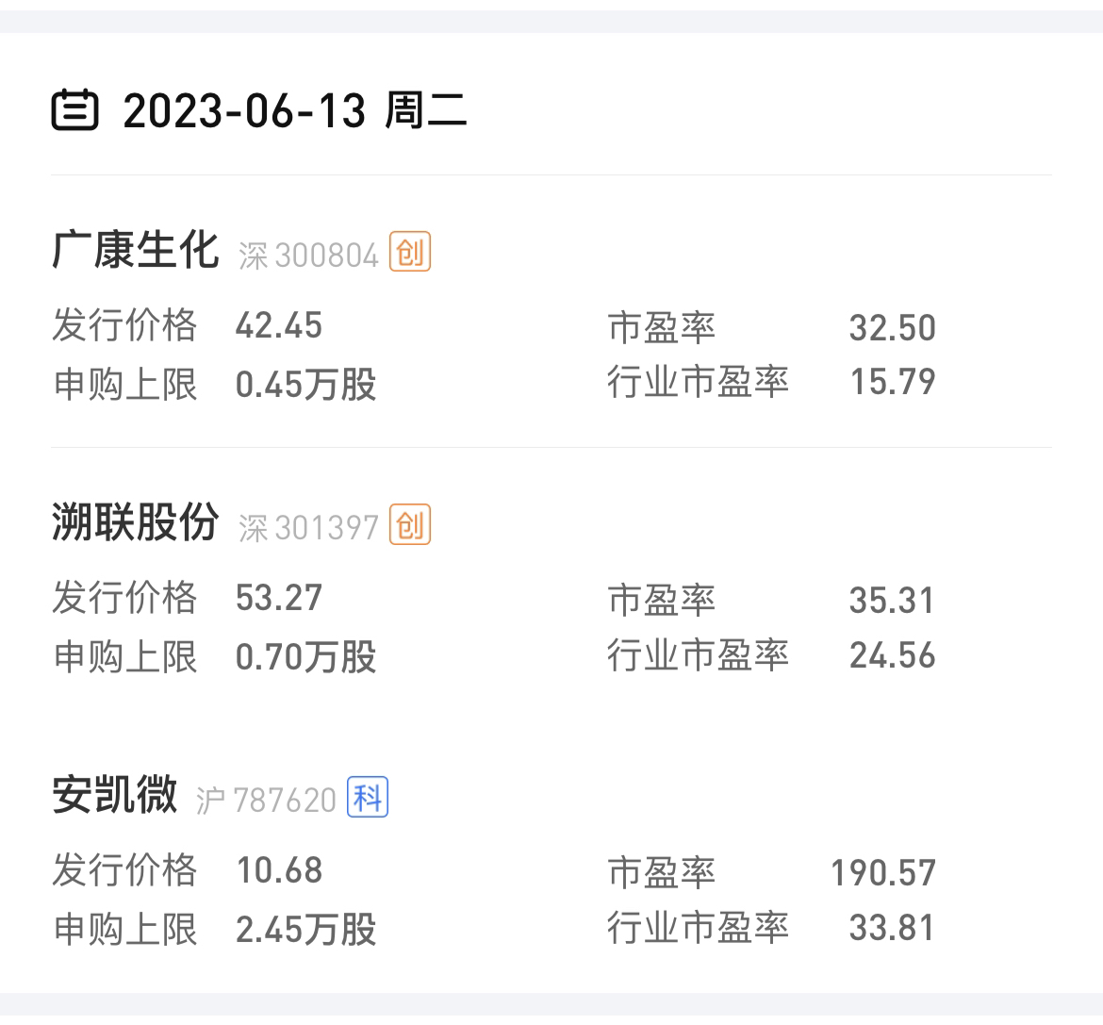Click stock code 深 301397
1103x1025 pixels.
308,528
